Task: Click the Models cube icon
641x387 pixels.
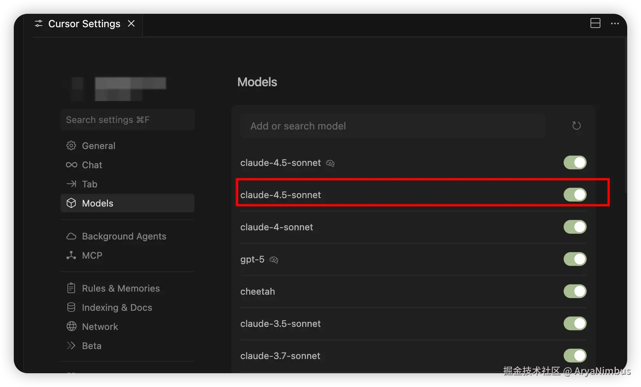Action: tap(71, 203)
